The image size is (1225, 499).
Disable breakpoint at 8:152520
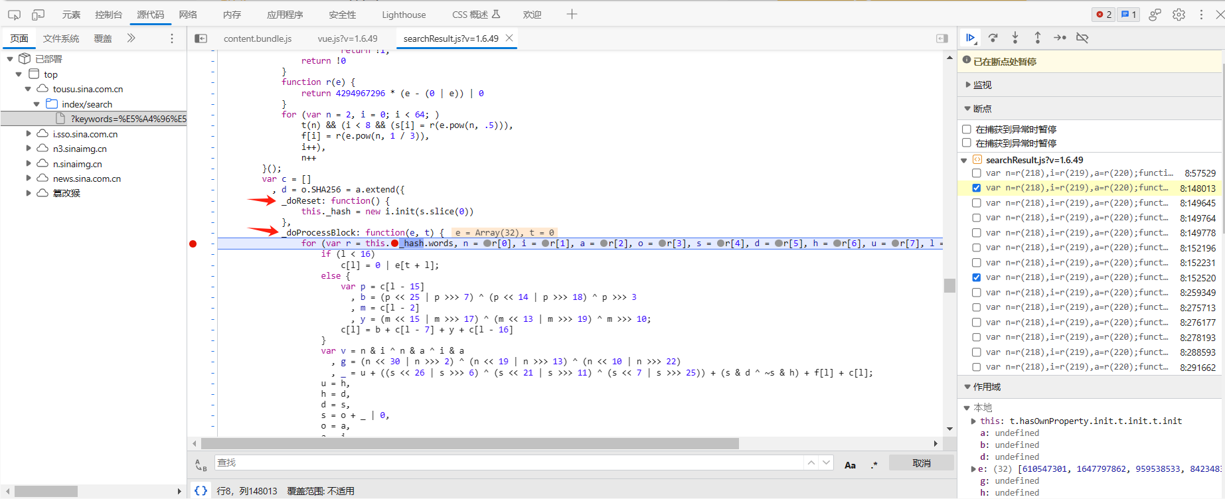coord(976,277)
